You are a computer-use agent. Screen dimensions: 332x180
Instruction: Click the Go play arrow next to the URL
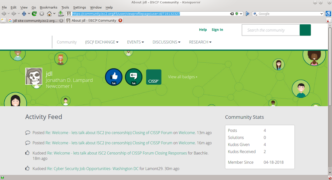coord(248,14)
